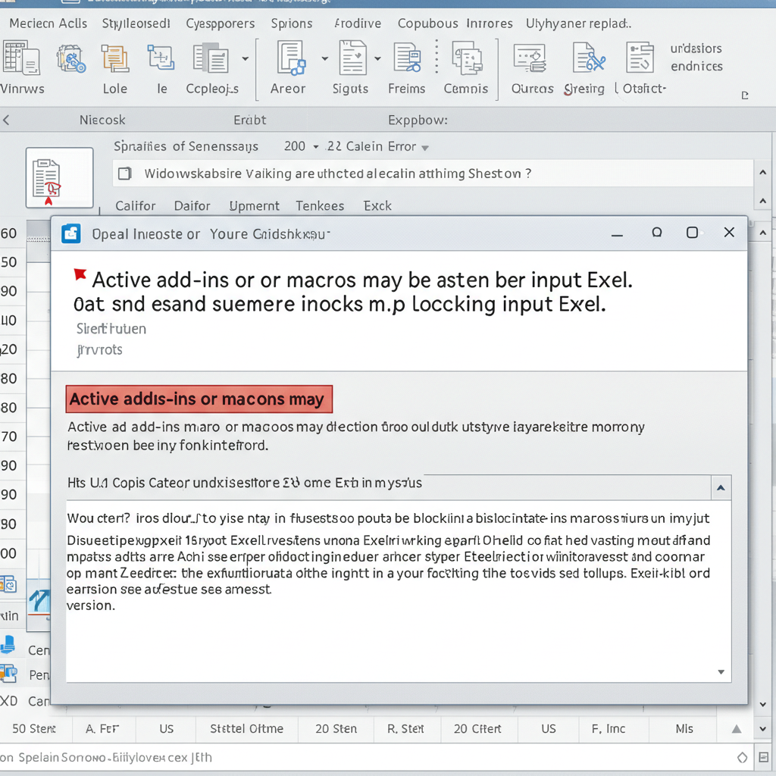The height and width of the screenshot is (776, 776).
Task: Select the Exck tab
Action: 377,206
